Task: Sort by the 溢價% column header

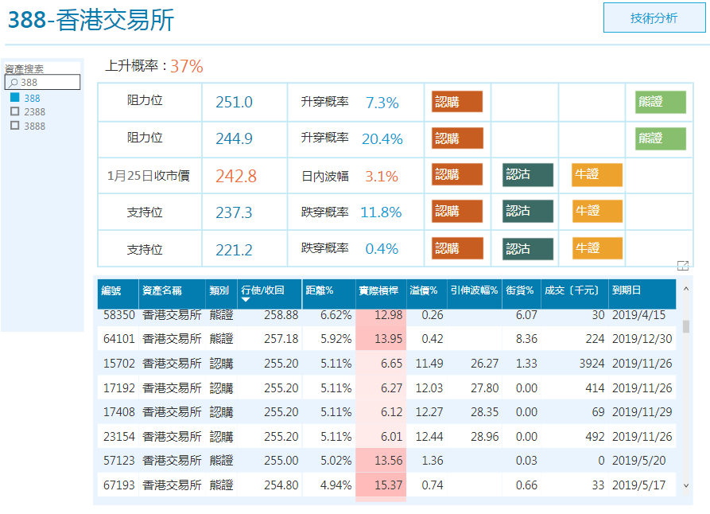Action: pos(426,294)
